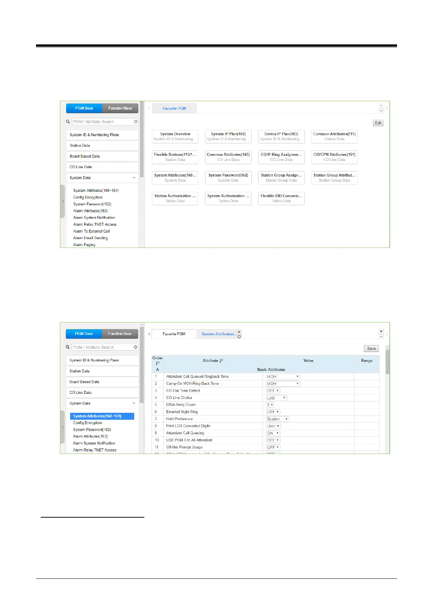Sort by the Attribute column icon

[x=221, y=361]
